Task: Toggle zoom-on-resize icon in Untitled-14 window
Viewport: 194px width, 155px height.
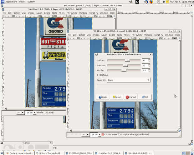Action: [115, 16]
